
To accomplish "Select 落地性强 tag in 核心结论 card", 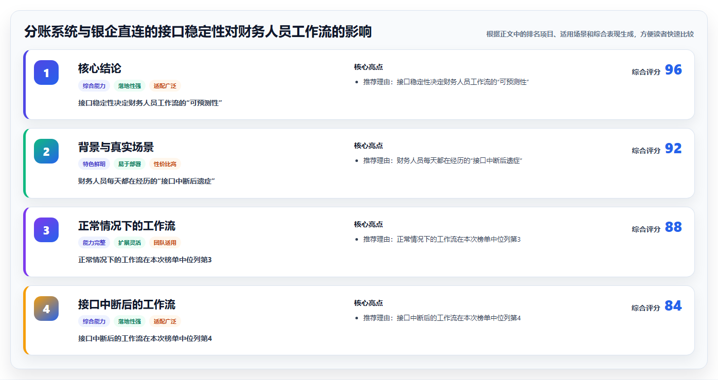I will (x=130, y=86).
